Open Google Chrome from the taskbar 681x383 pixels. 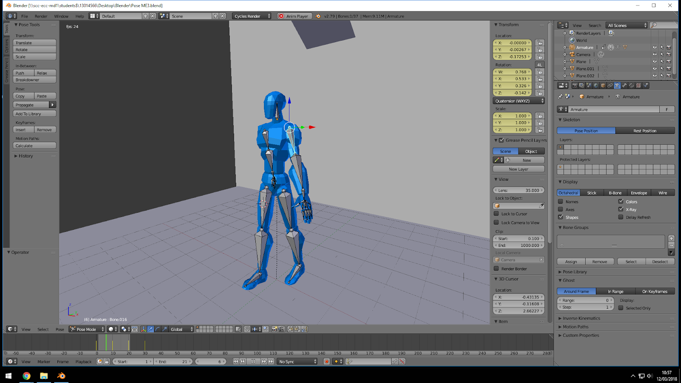27,376
